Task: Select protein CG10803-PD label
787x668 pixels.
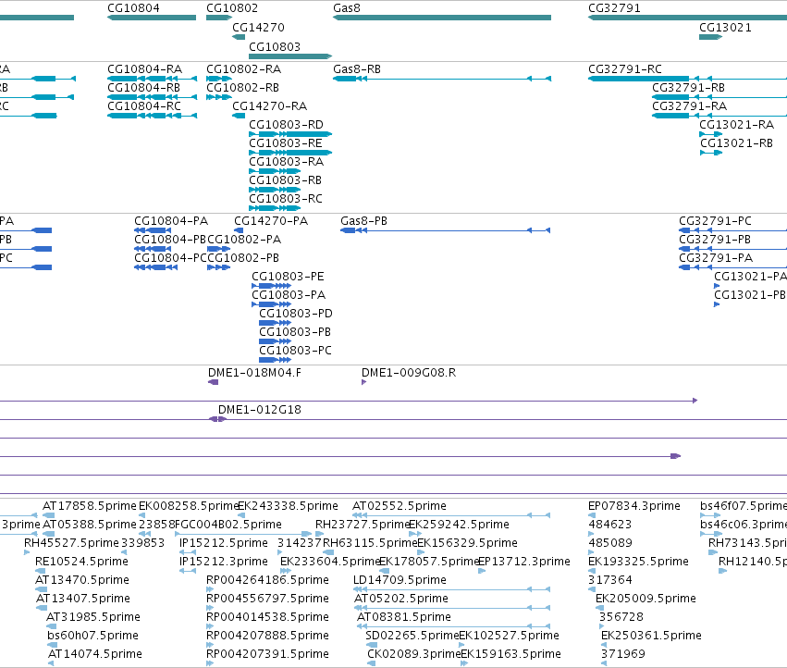Action: (296, 314)
